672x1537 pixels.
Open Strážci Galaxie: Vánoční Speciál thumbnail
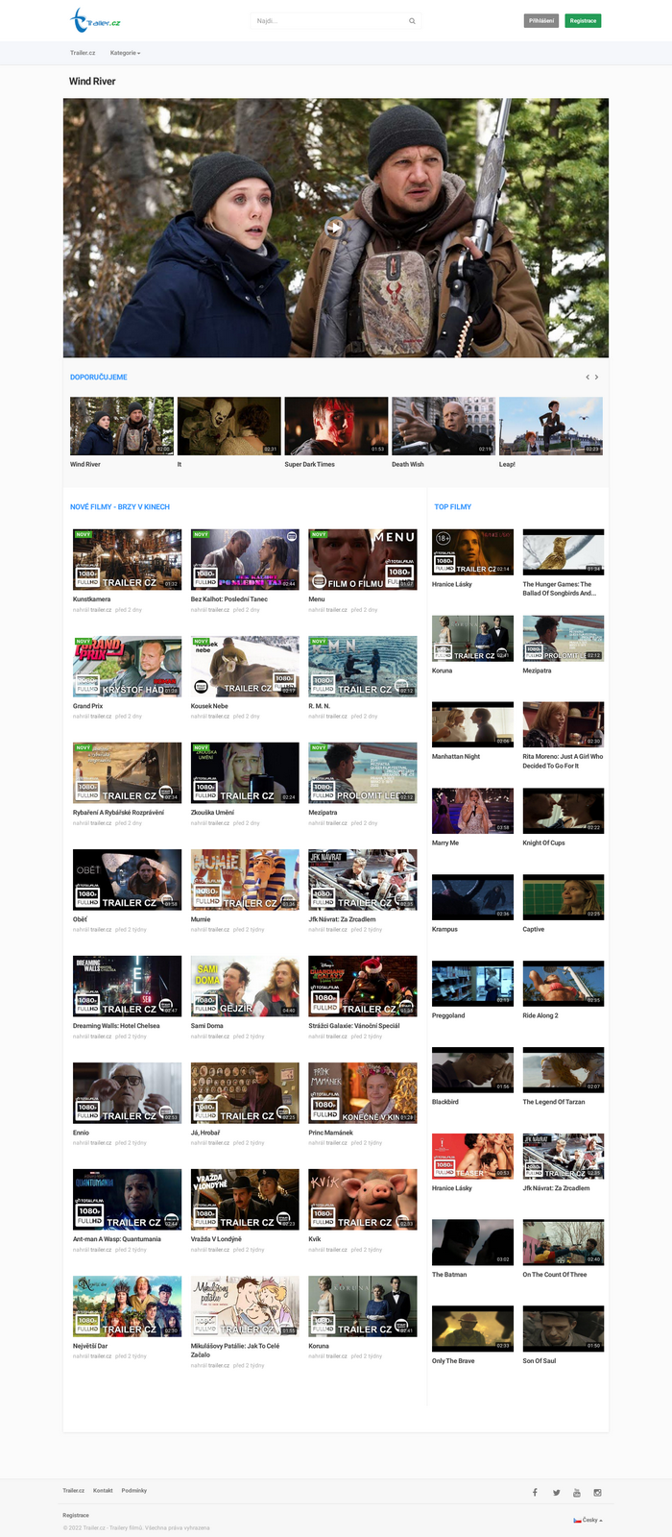point(363,986)
